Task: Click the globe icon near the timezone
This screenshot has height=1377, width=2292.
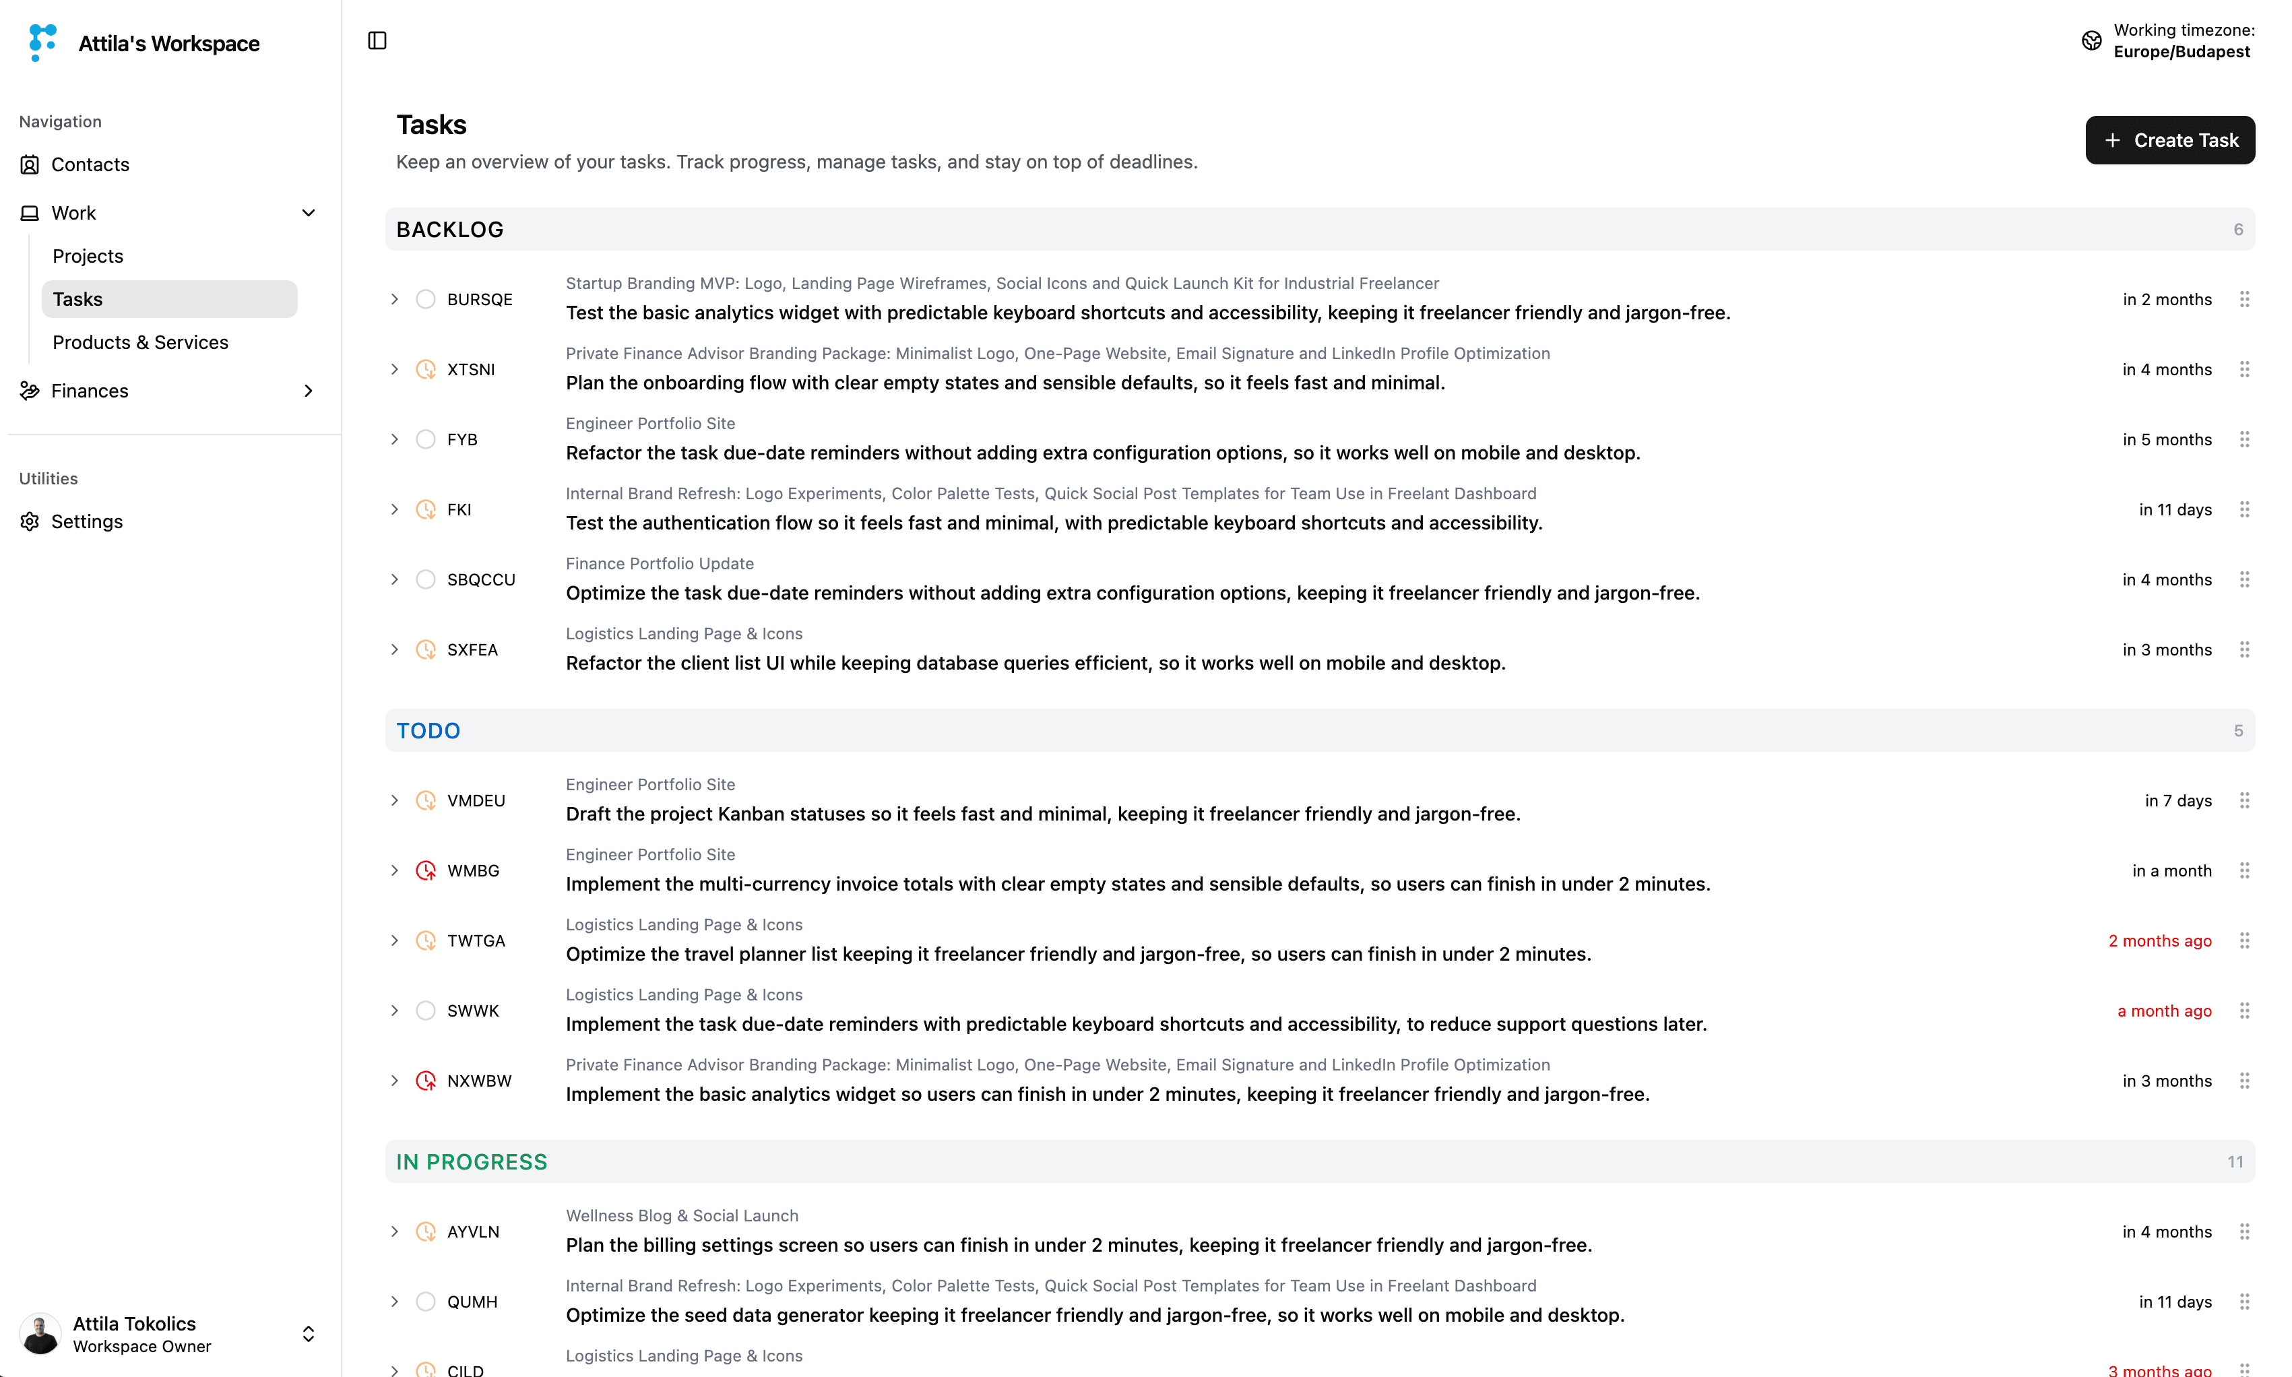Action: point(2091,41)
